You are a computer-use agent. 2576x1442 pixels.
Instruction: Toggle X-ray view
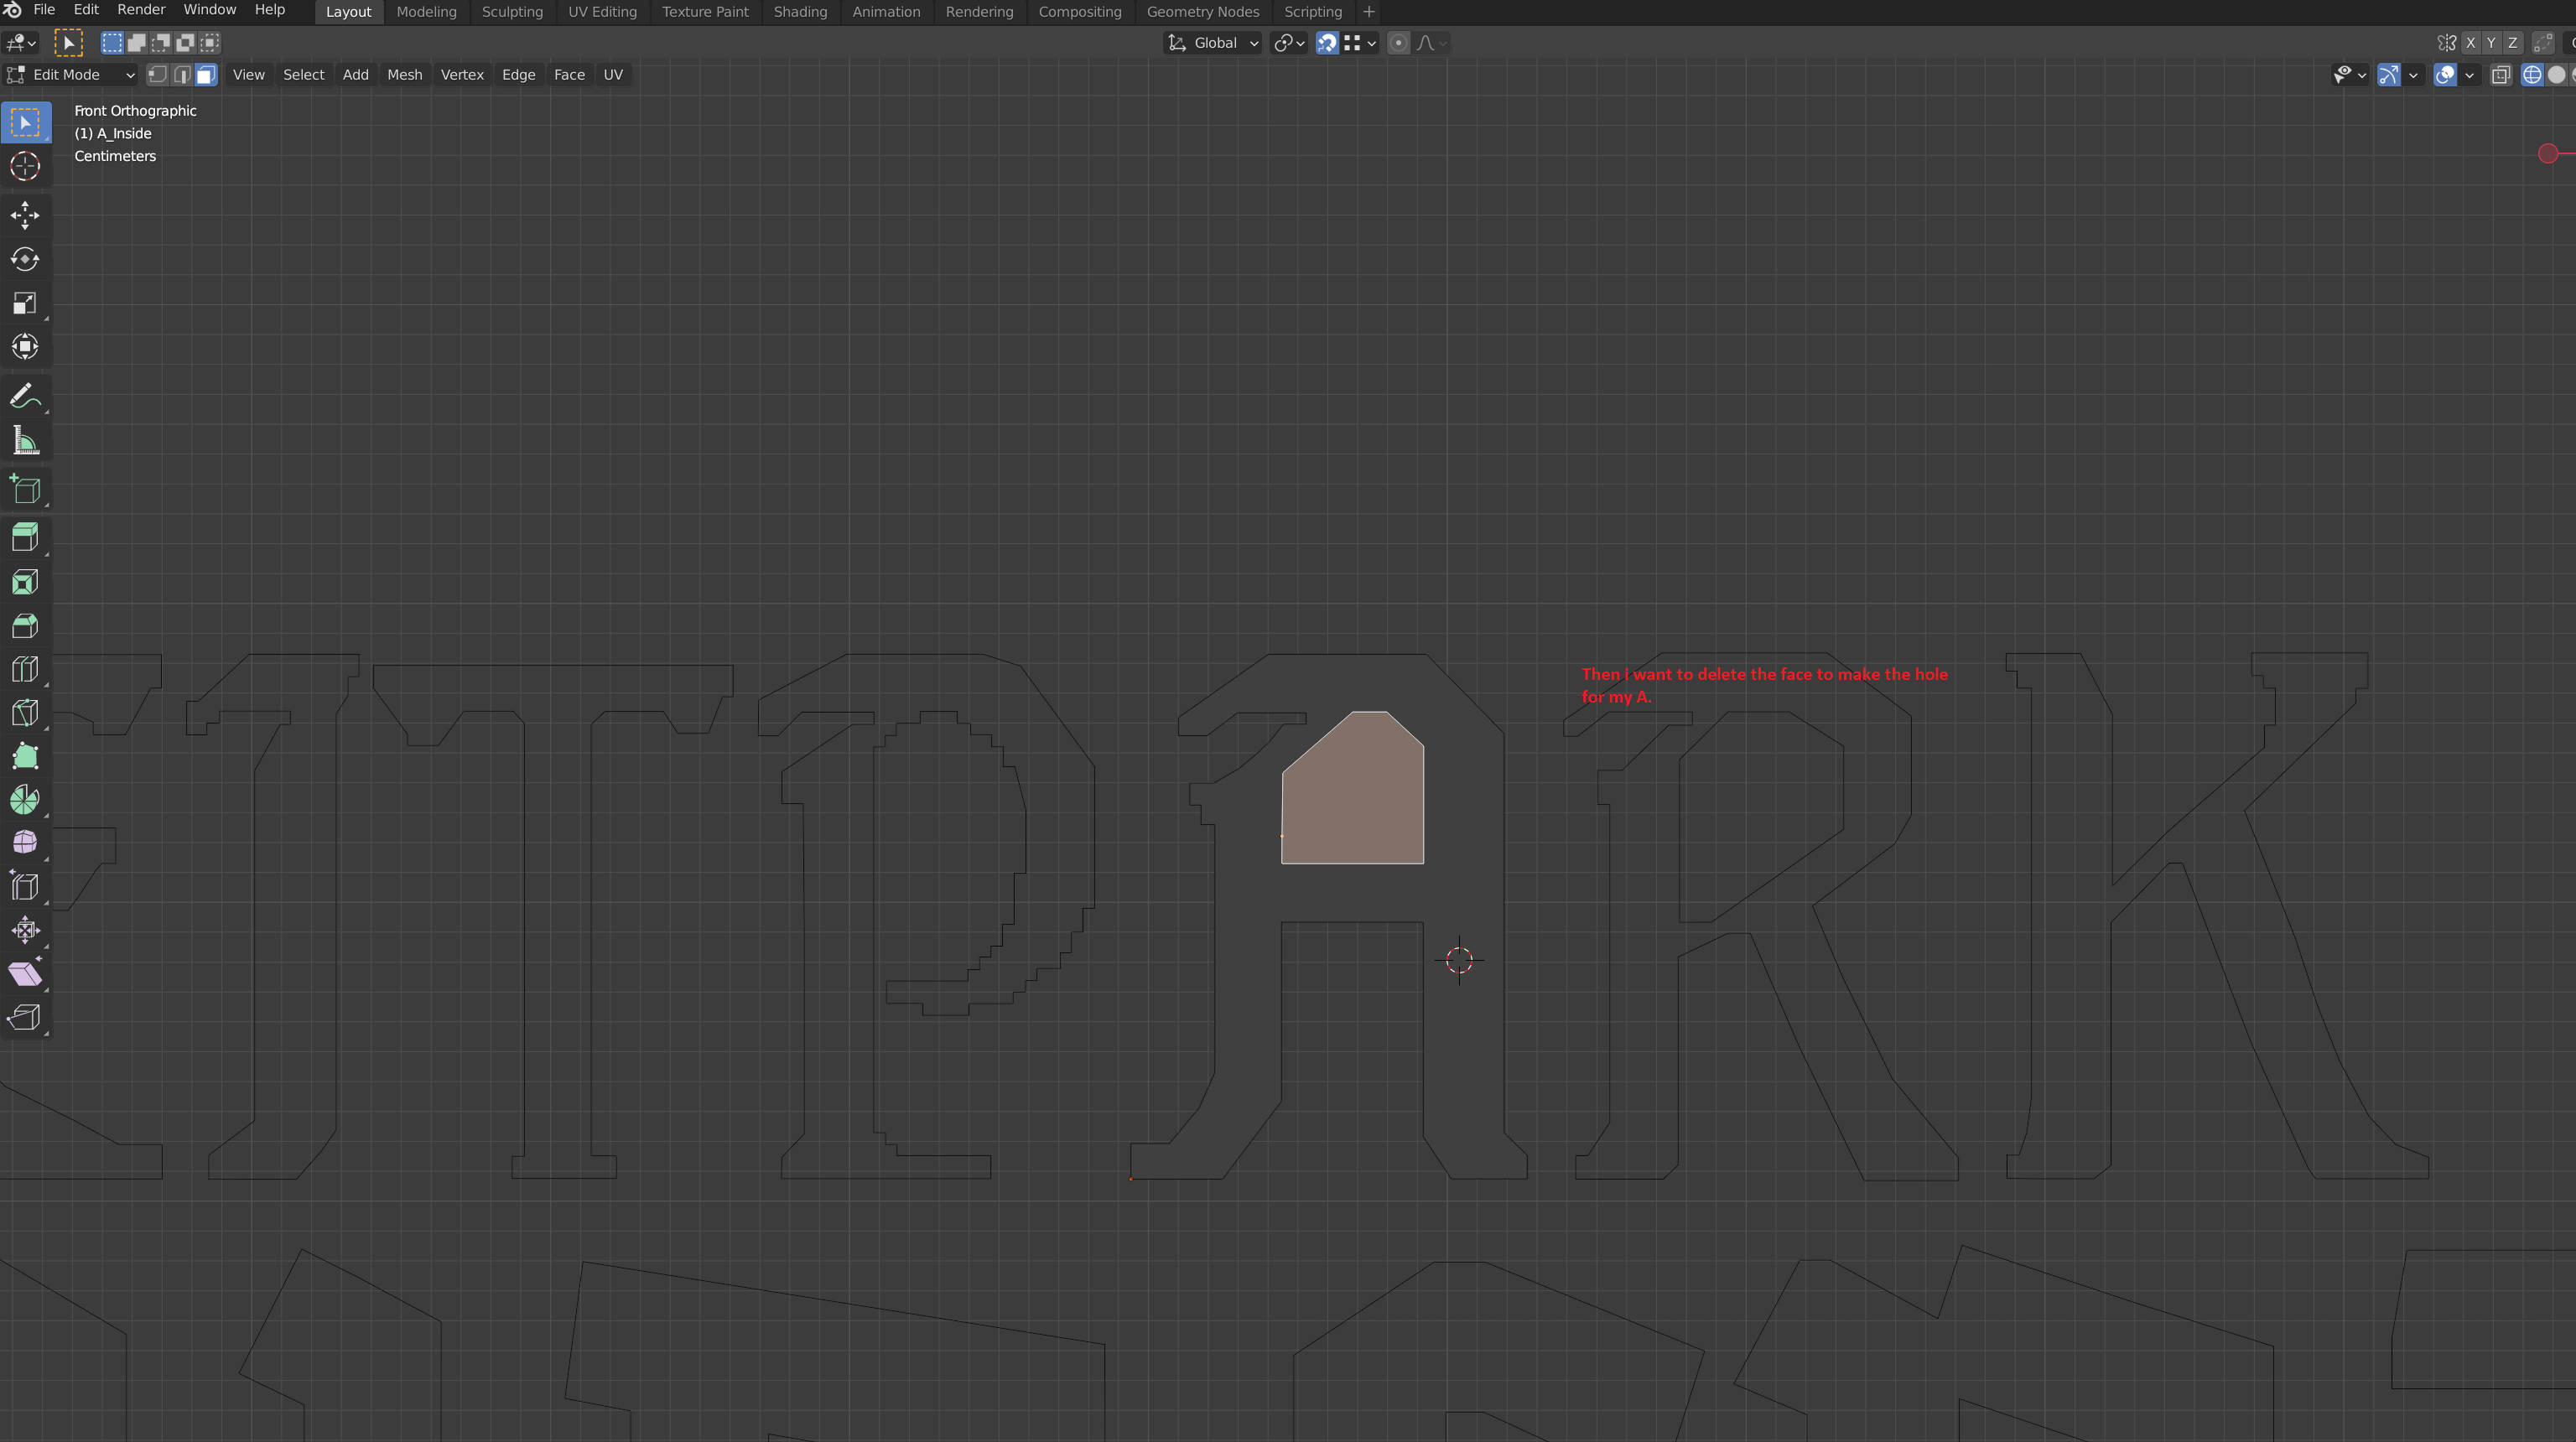pyautogui.click(x=2501, y=75)
